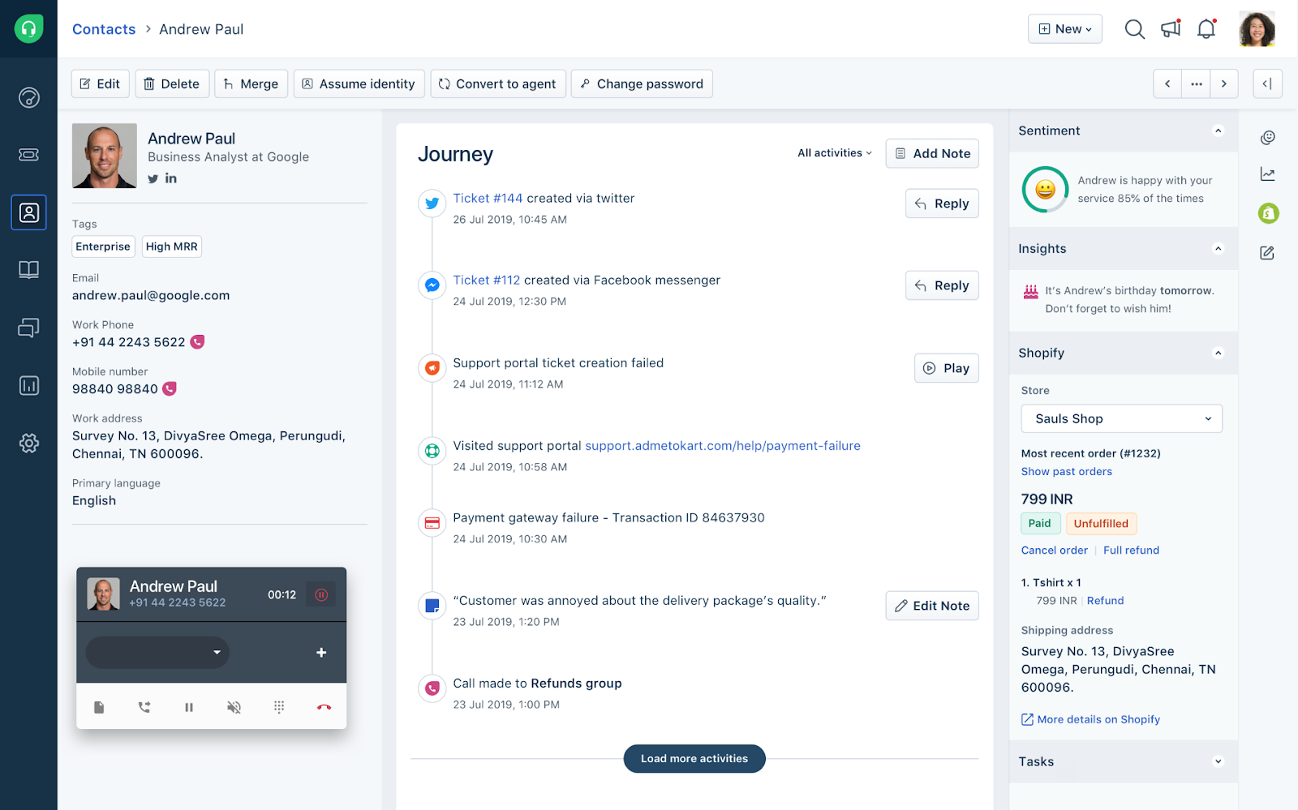Open the Twitter profile icon under Andrew Paul

tap(153, 178)
